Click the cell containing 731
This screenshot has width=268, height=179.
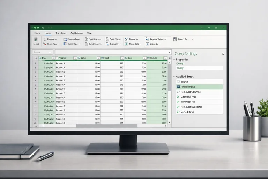click(112, 119)
